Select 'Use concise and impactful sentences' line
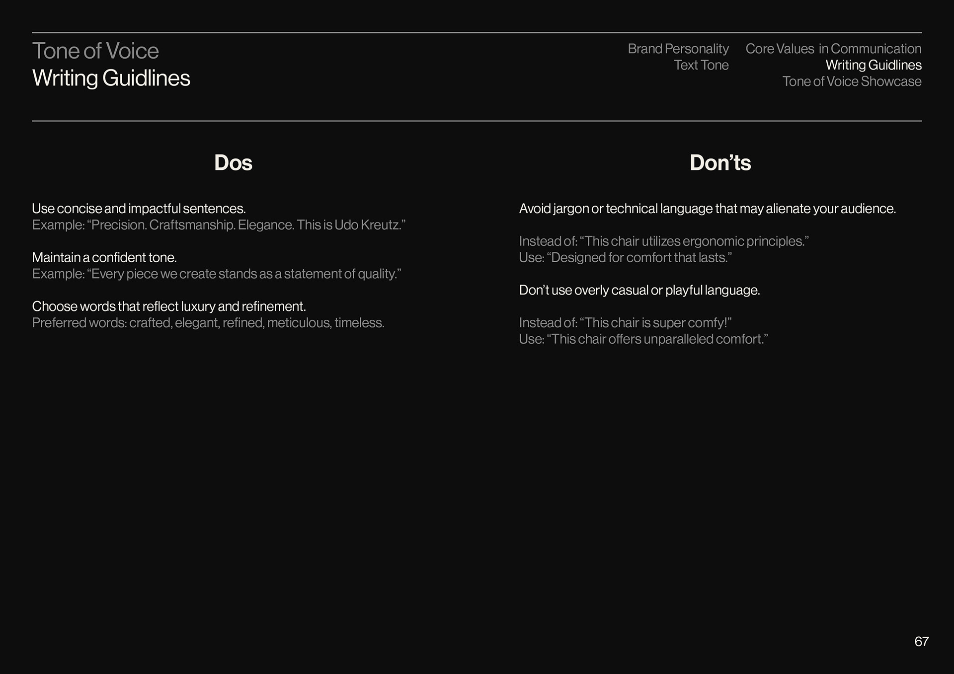This screenshot has height=674, width=954. point(139,209)
